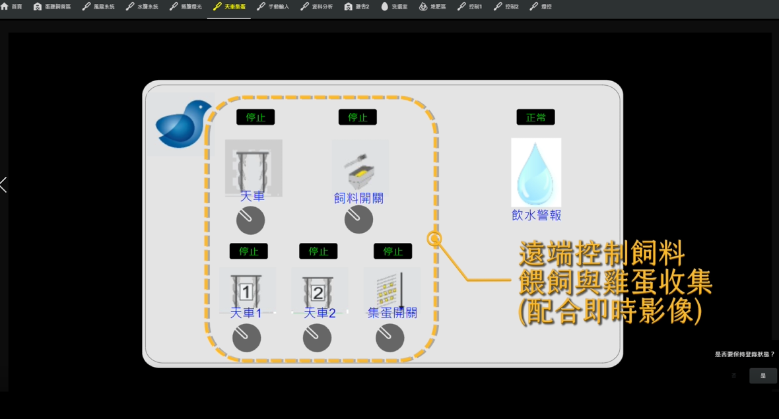Click the 飼料開關 feed box icon

coord(360,166)
